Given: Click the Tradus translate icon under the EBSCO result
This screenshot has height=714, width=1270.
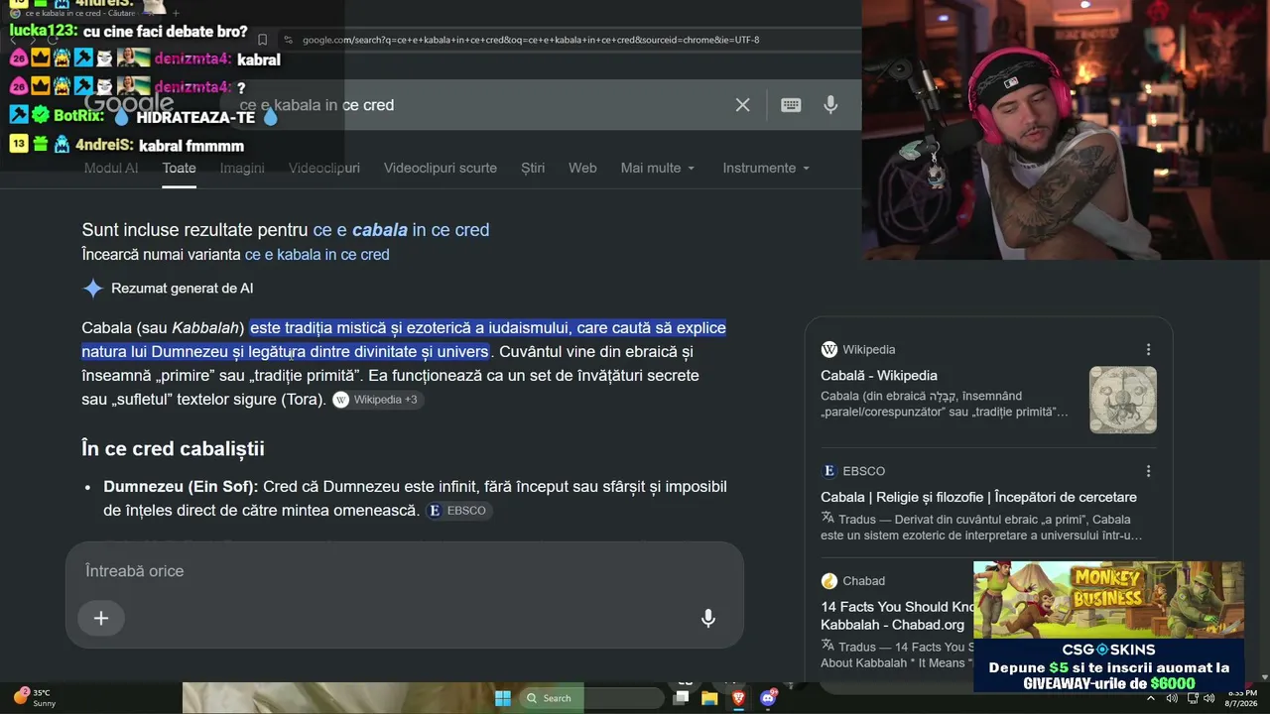Looking at the screenshot, I should tap(827, 519).
